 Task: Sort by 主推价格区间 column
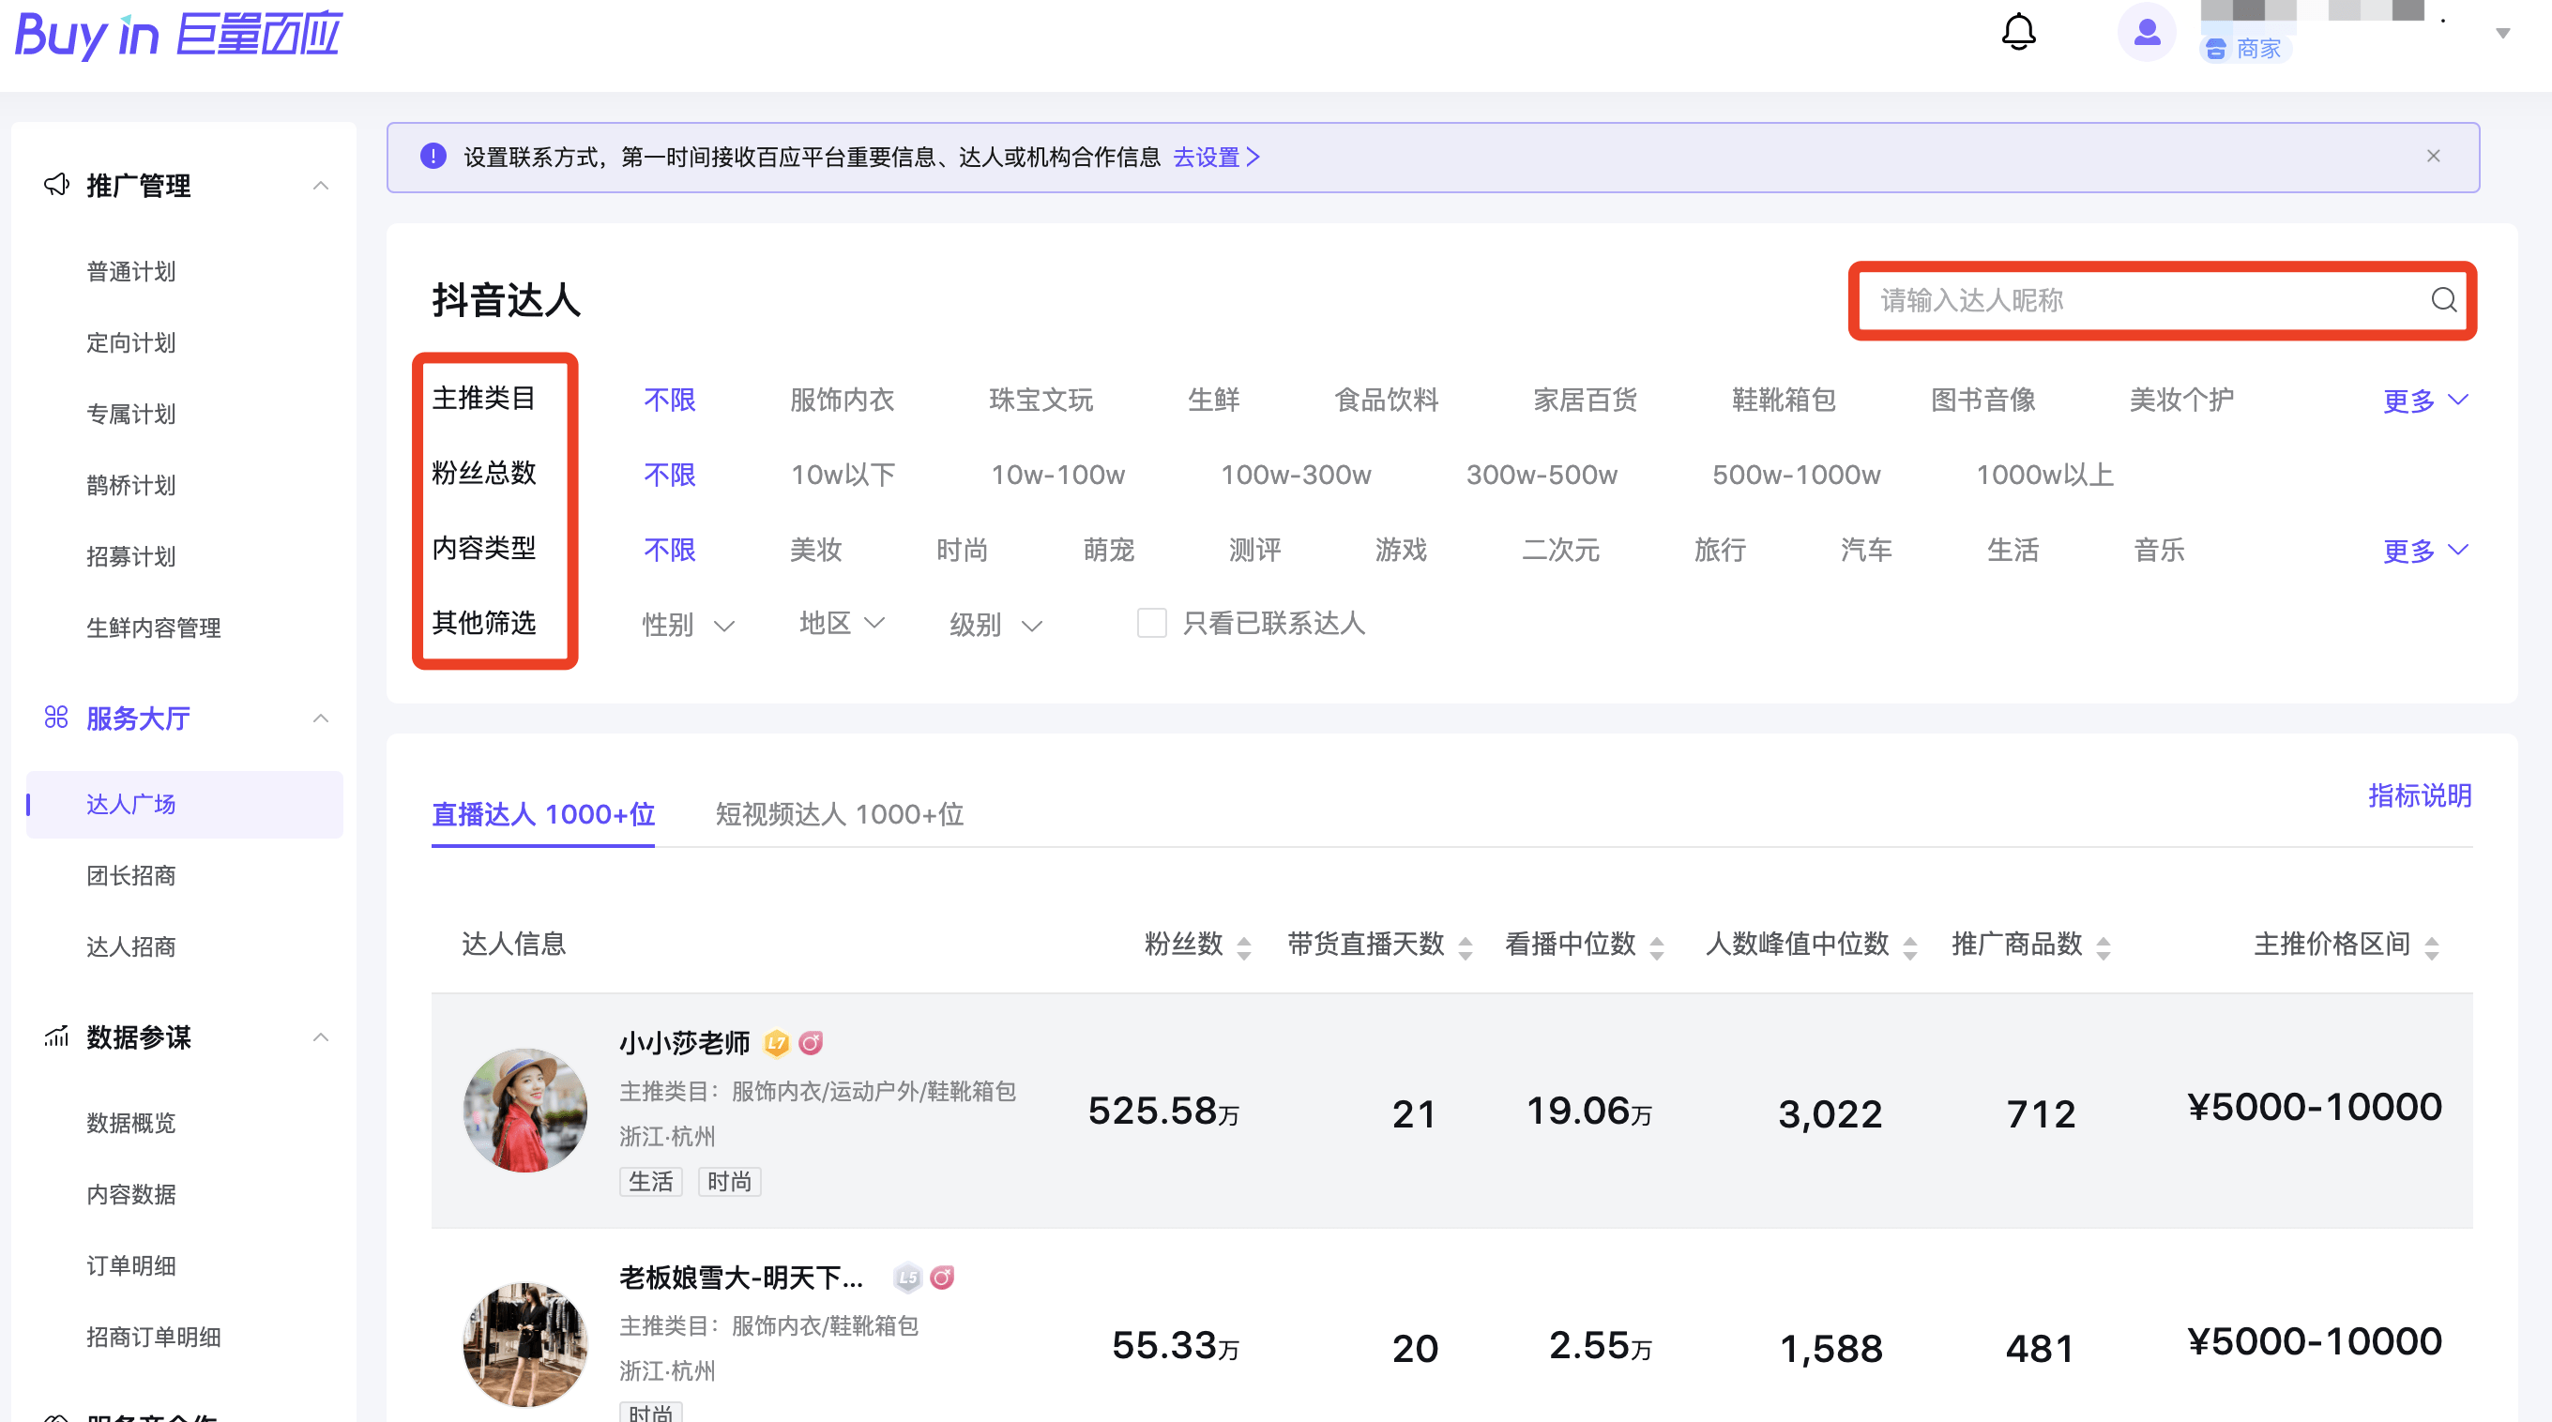[x=2431, y=947]
